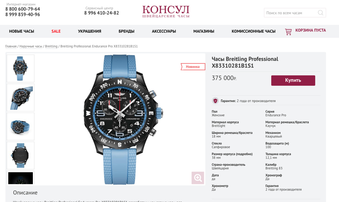Go to Breitling breadcrumb link
The width and height of the screenshot is (339, 202).
click(51, 46)
